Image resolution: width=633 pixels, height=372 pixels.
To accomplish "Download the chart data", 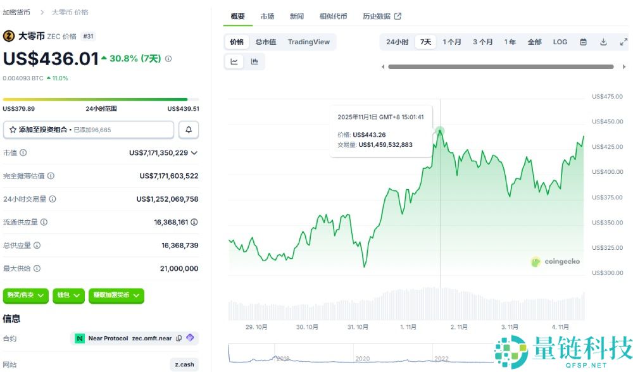I will click(x=603, y=42).
